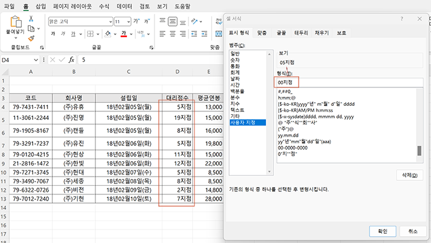
Task: Click the text orientation icon
Action: [195, 21]
